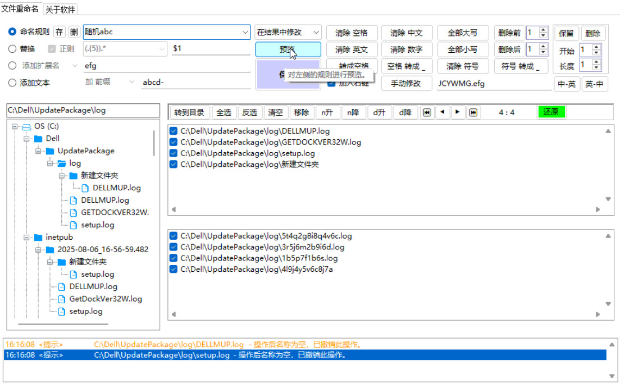
Task: Click the 中-英 translate button
Action: click(x=567, y=84)
